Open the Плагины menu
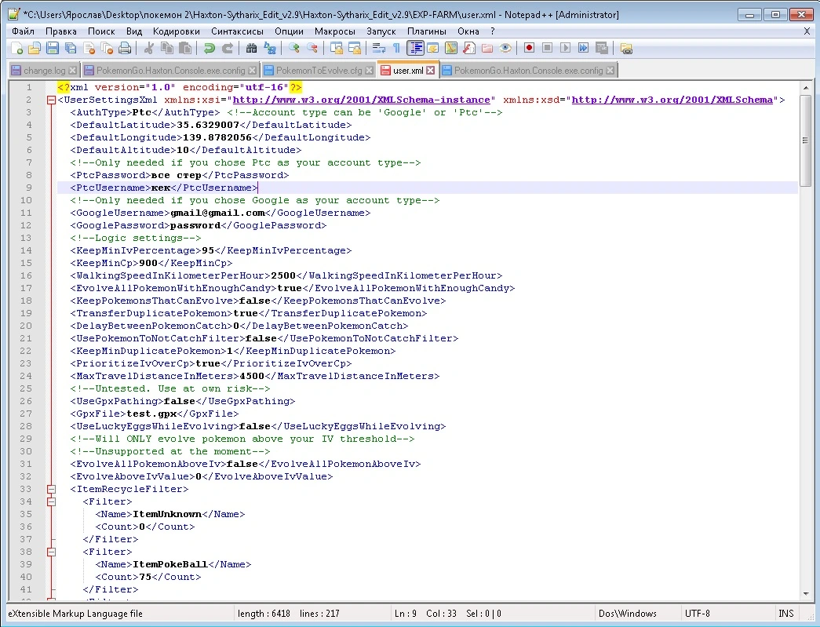The image size is (820, 627). [427, 31]
